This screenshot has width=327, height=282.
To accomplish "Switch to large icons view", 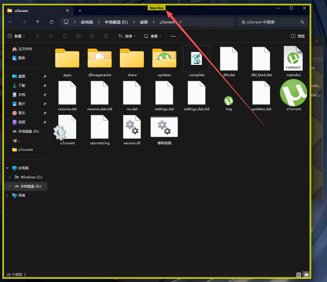I will coord(306,275).
